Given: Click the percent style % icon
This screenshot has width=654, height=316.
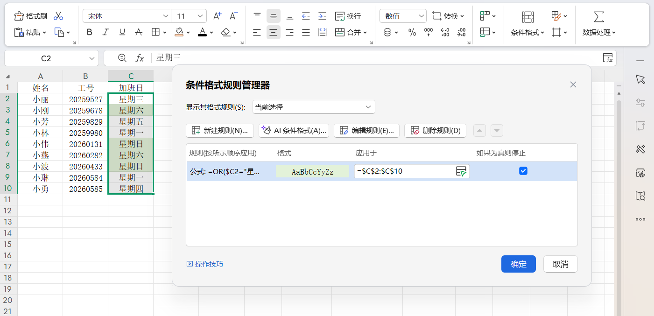Looking at the screenshot, I should 411,32.
